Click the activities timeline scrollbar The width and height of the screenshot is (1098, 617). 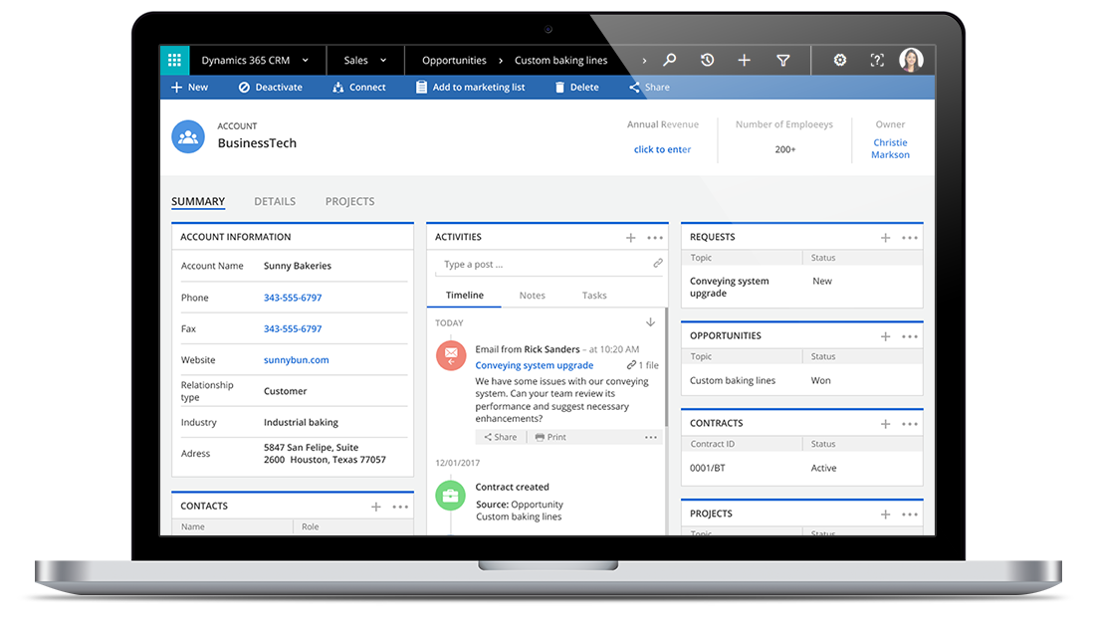coord(666,367)
